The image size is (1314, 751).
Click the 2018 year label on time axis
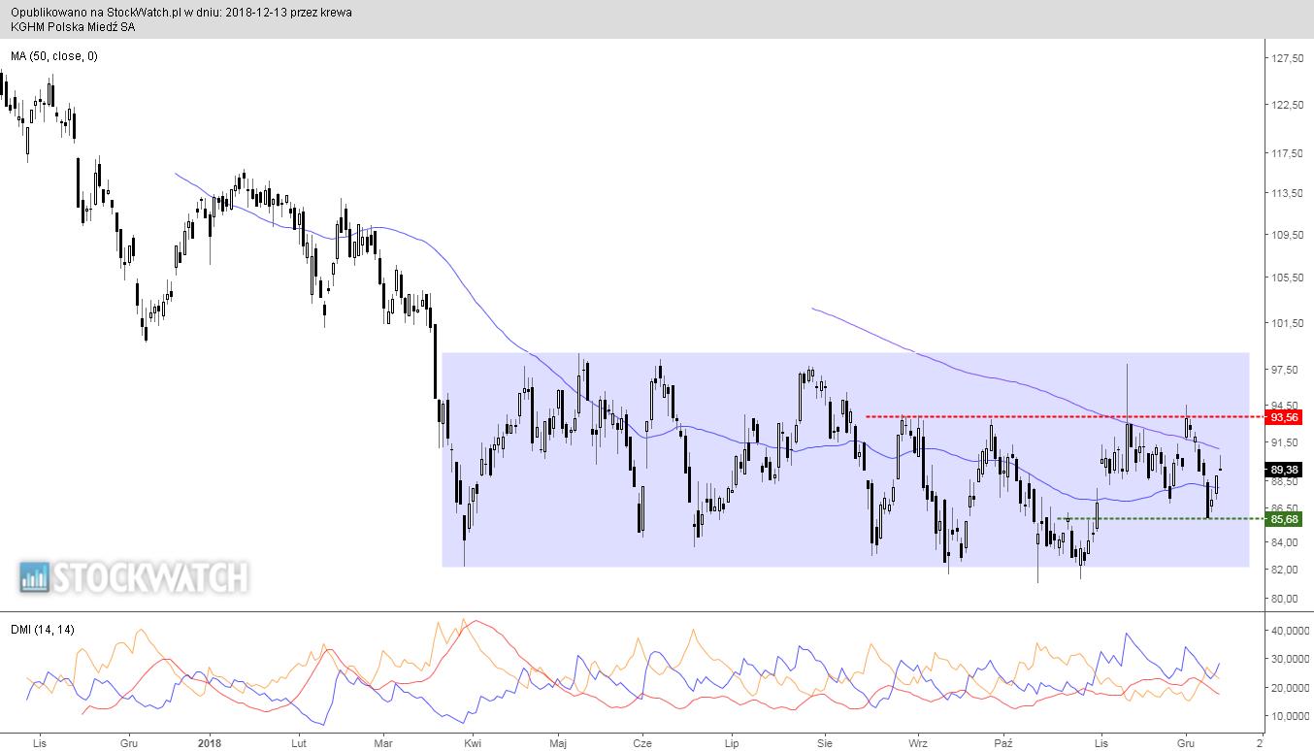tap(209, 743)
